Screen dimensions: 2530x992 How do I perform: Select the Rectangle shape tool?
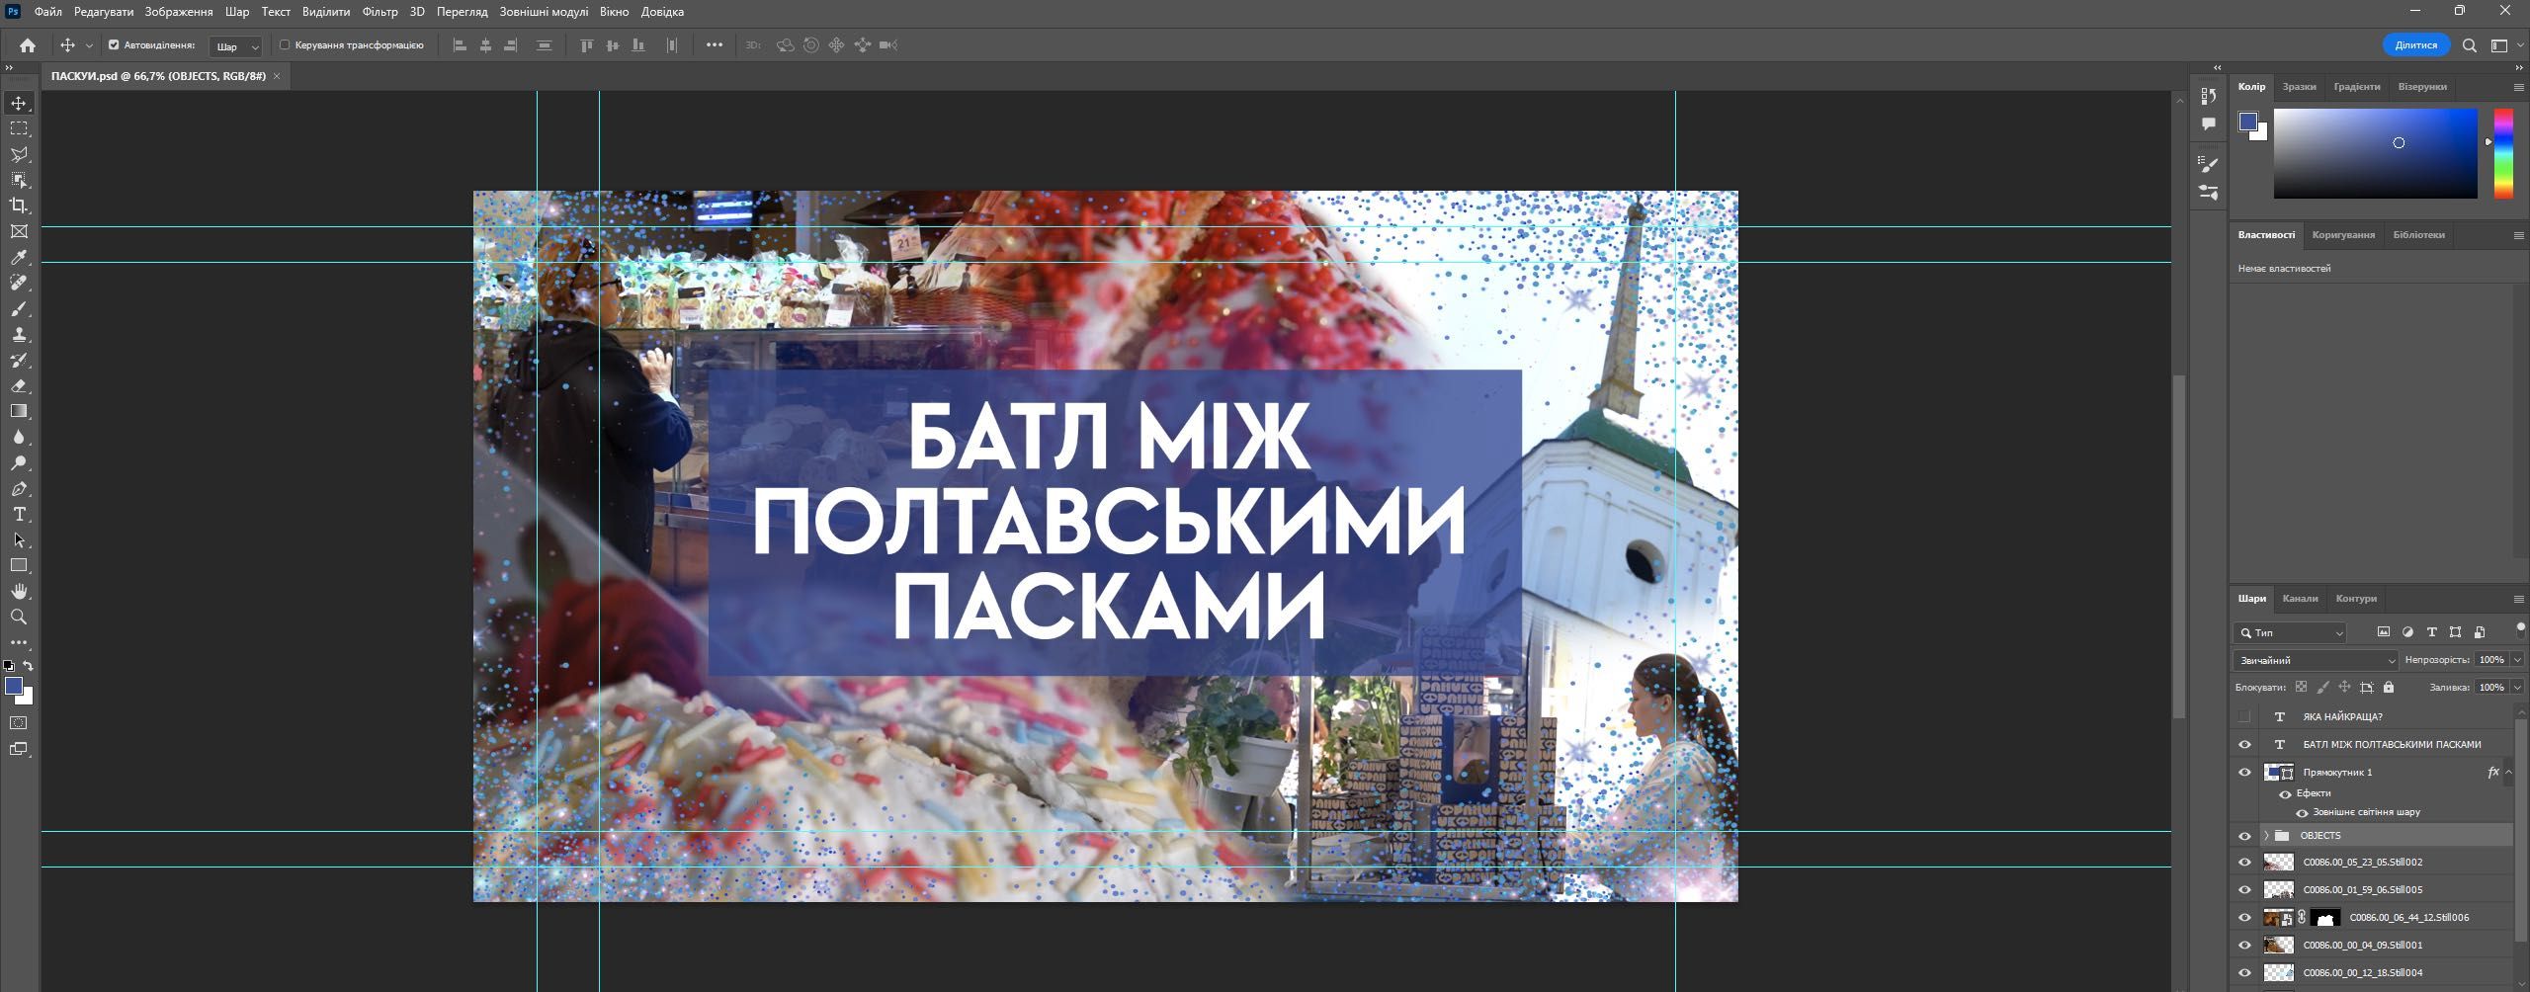click(19, 565)
